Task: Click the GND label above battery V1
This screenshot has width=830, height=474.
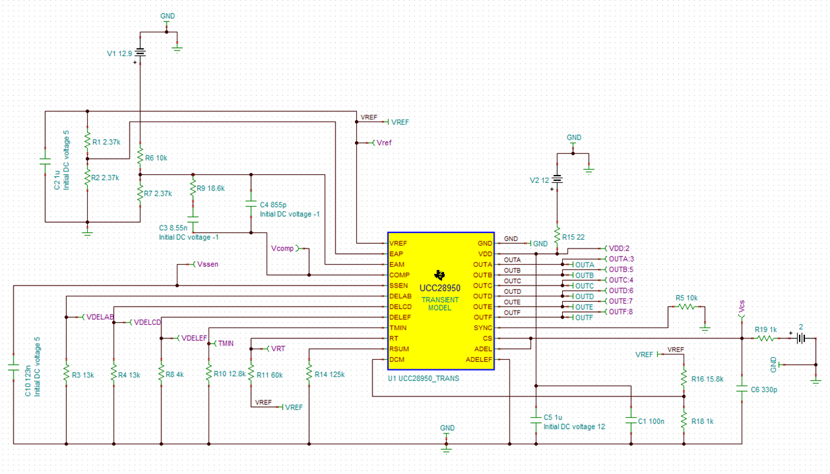Action: click(167, 16)
